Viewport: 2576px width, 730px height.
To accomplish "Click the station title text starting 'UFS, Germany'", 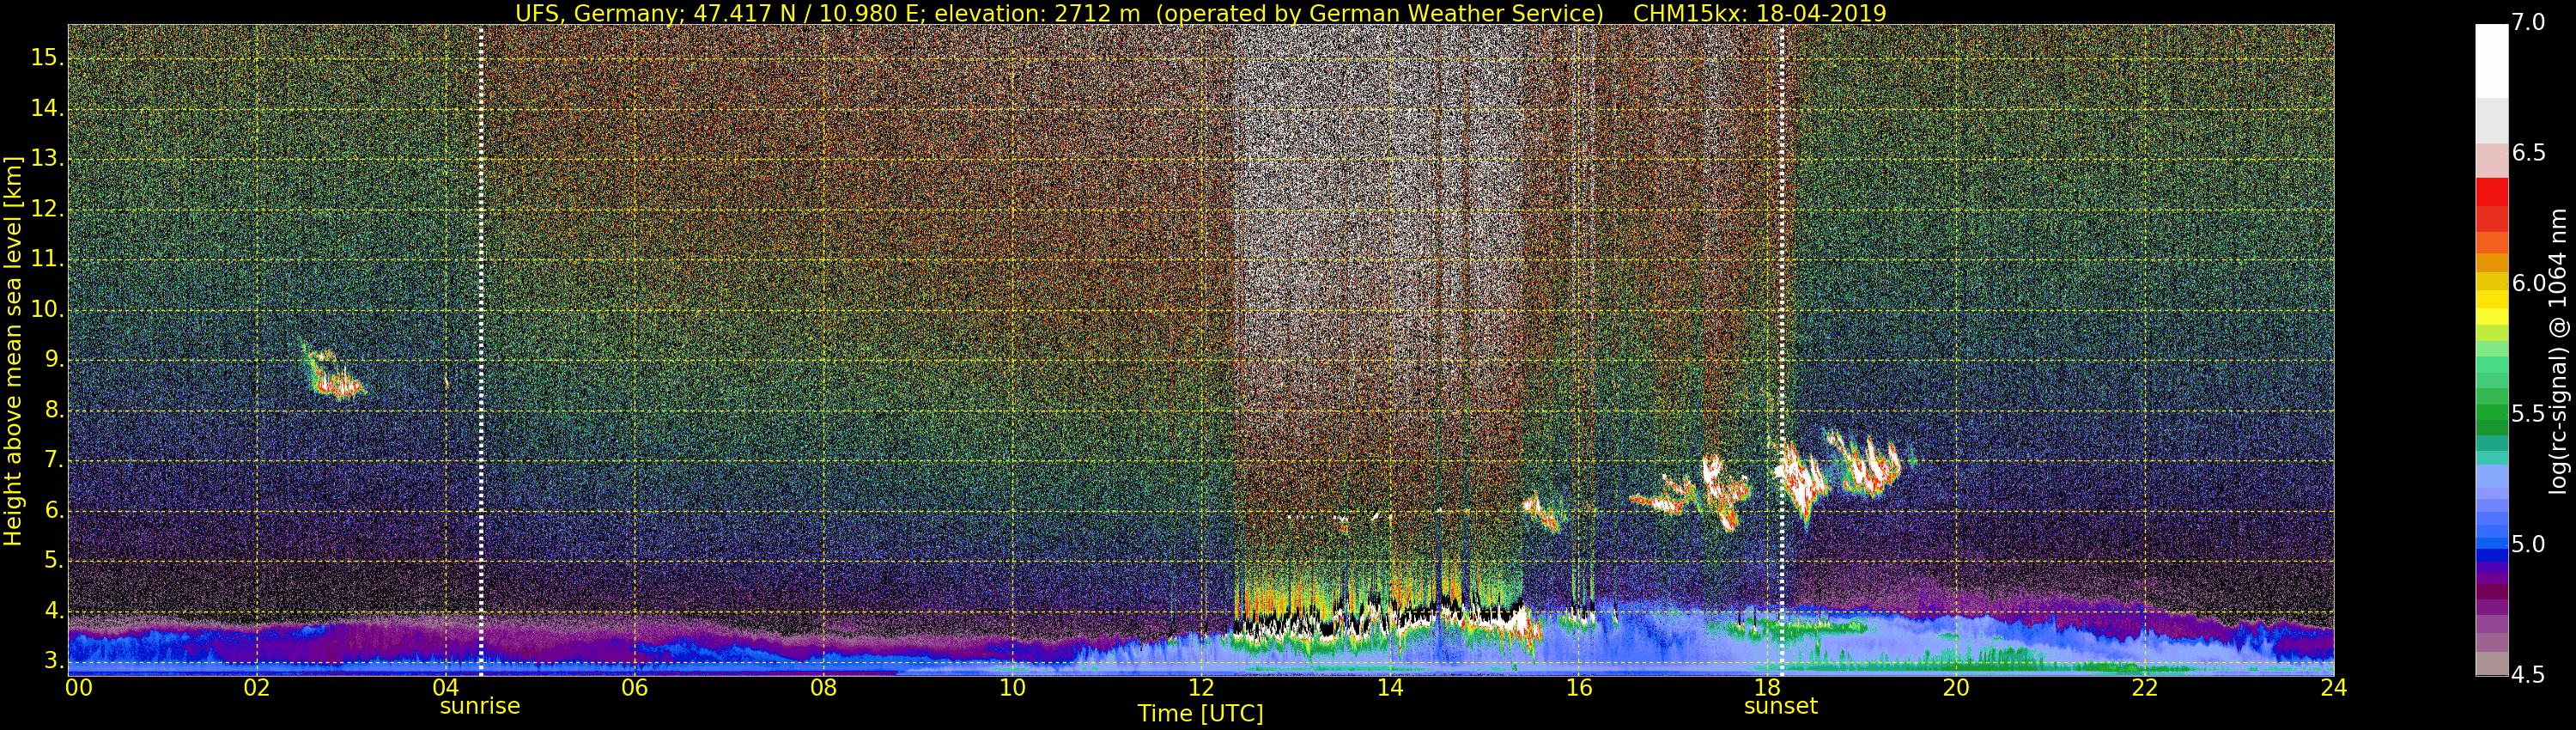I will 1060,13.
